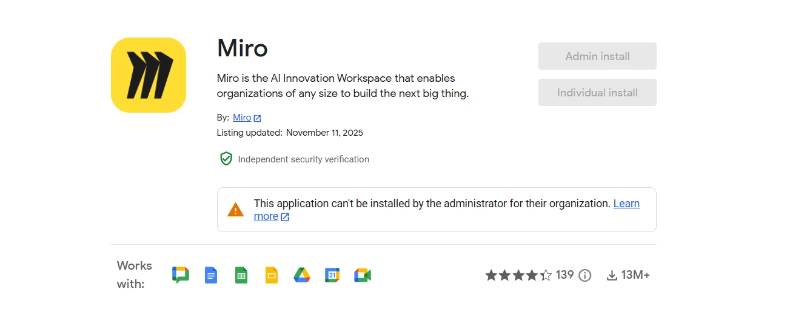Click the download icon

pos(612,276)
